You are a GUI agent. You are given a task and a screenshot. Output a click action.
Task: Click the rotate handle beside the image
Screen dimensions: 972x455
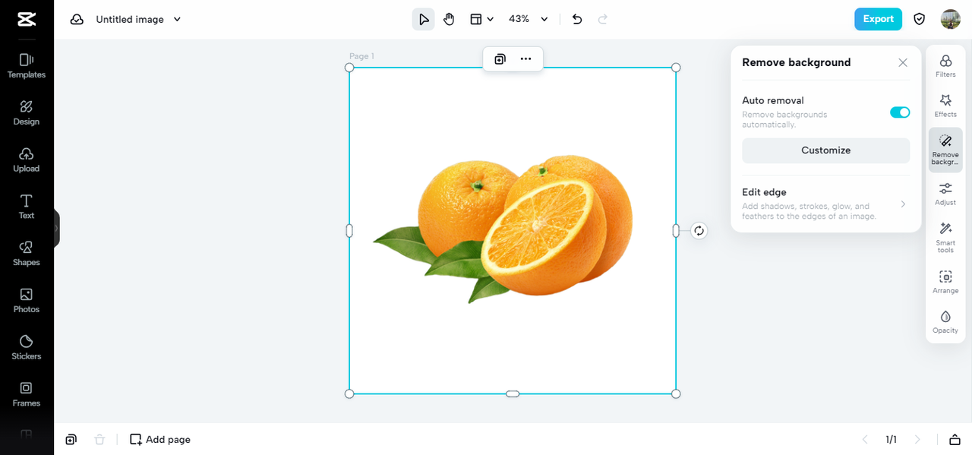(699, 231)
